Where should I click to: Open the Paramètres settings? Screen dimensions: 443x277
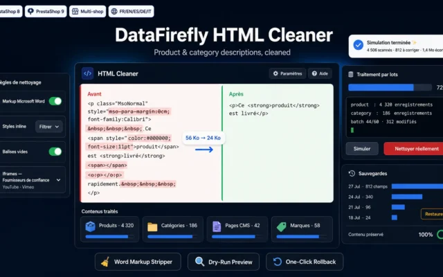pyautogui.click(x=287, y=73)
